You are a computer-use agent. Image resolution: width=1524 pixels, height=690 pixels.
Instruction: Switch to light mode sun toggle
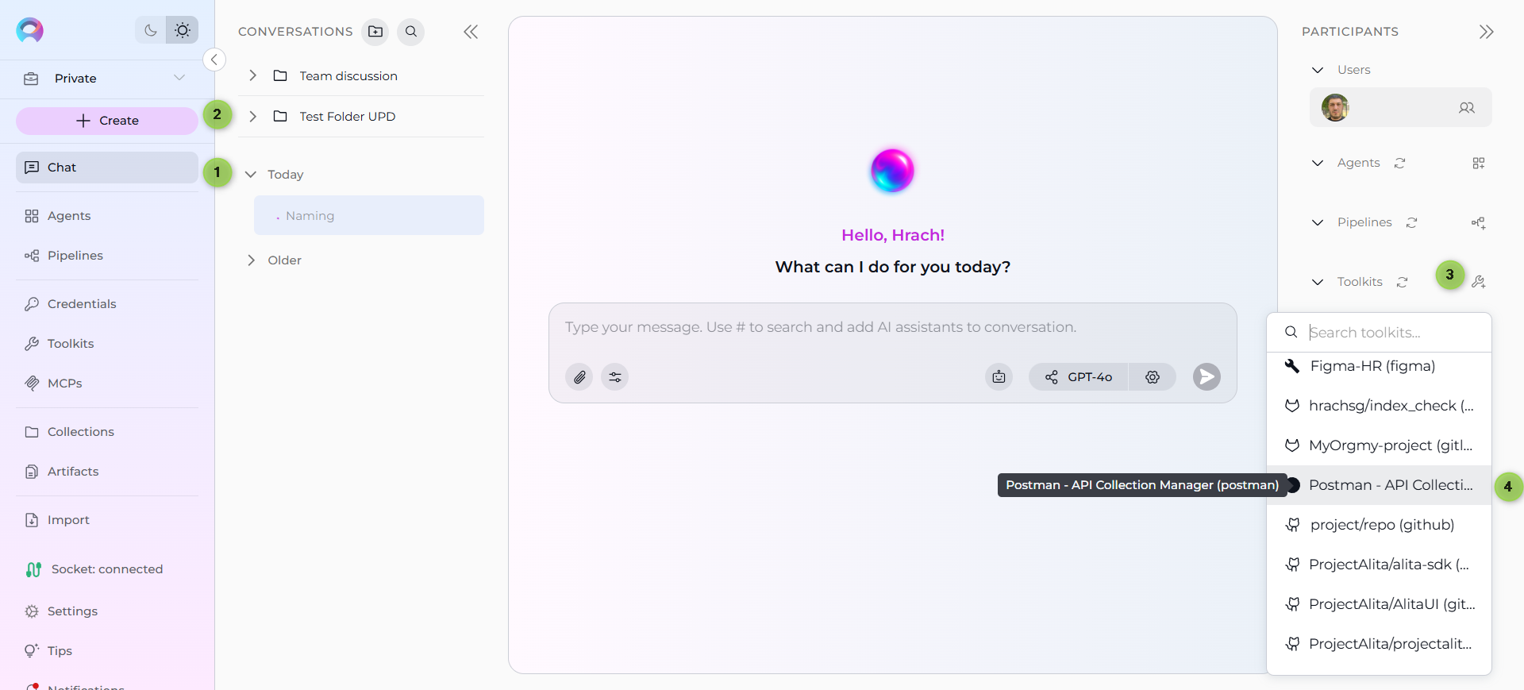coord(183,31)
